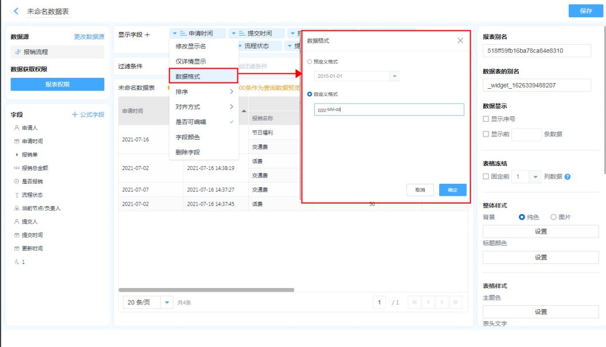Open the 排序 submenu
This screenshot has height=347, width=606.
click(x=204, y=92)
